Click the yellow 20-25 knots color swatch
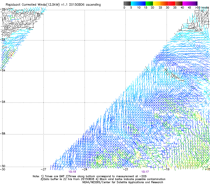Screen dimensions: 210x184 point(157,3)
